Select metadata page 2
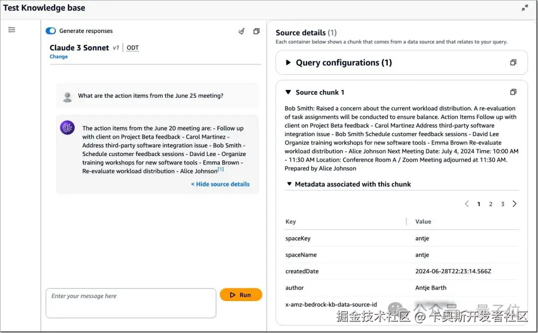Image resolution: width=538 pixels, height=333 pixels. tap(491, 204)
